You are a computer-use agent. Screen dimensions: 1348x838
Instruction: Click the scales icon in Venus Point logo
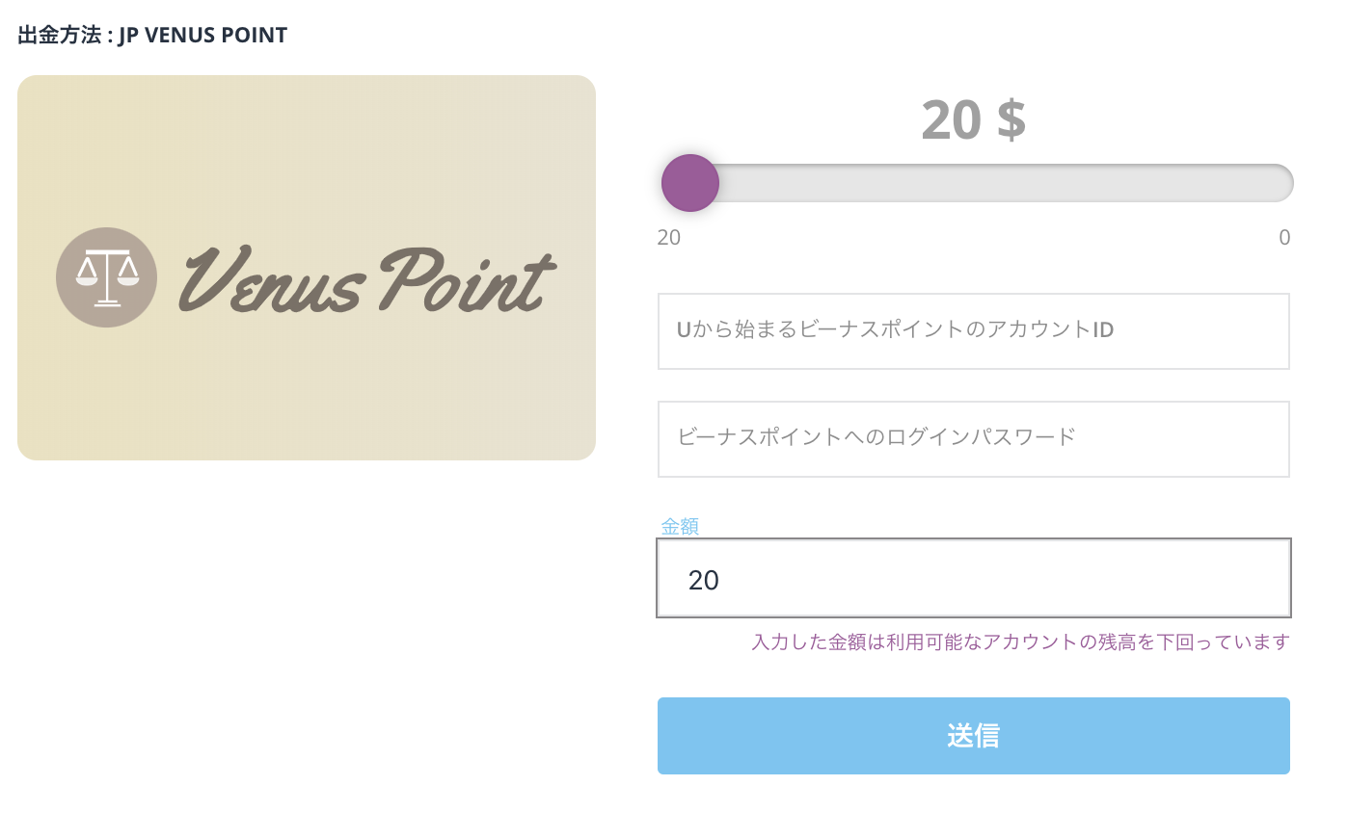(106, 277)
